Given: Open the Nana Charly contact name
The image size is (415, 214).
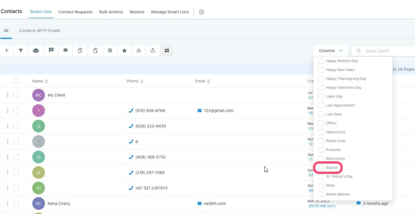Looking at the screenshot, I should (x=59, y=203).
